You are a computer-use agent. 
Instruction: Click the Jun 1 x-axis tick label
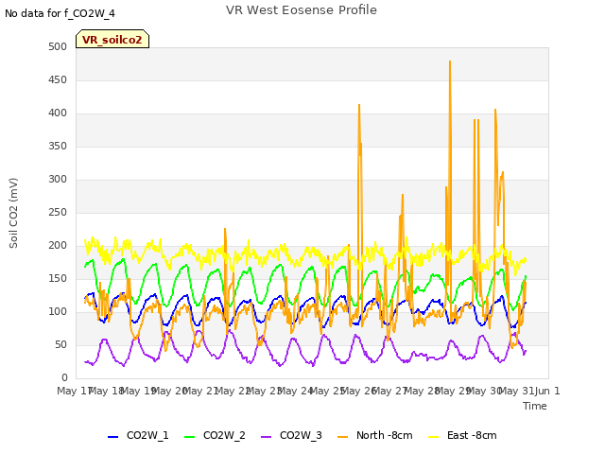[x=547, y=391]
